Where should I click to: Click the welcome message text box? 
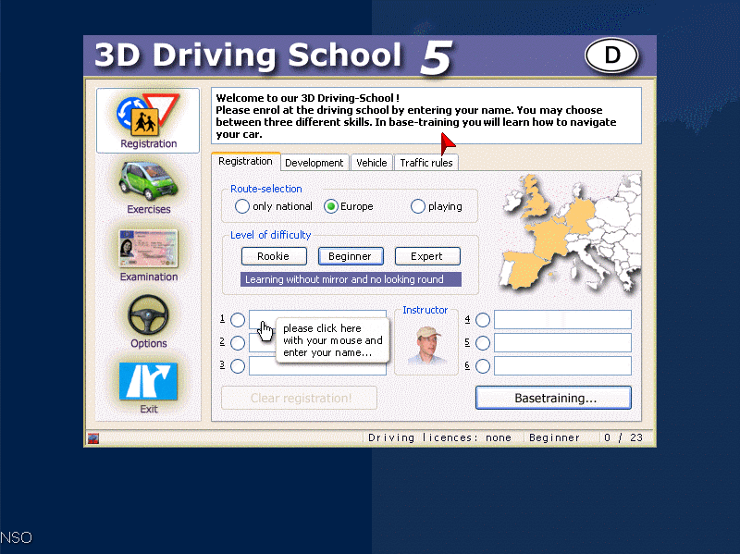(426, 116)
